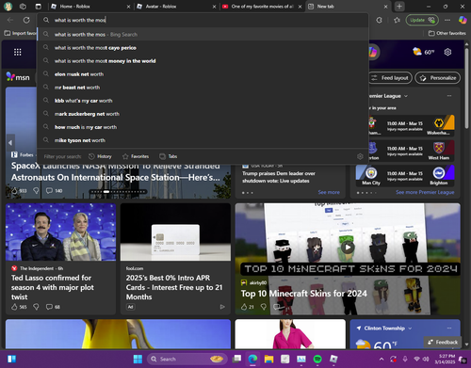This screenshot has width=471, height=368.
Task: Filter search by Tabs
Action: pos(169,156)
